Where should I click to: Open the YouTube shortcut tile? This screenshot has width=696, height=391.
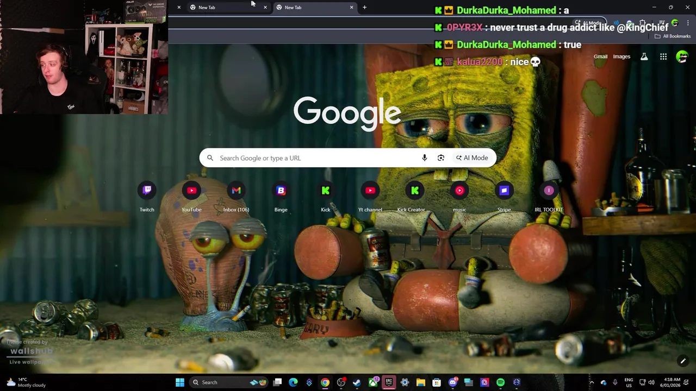[191, 197]
